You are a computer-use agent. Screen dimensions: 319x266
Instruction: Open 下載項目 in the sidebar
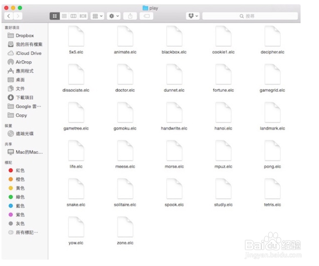point(20,97)
